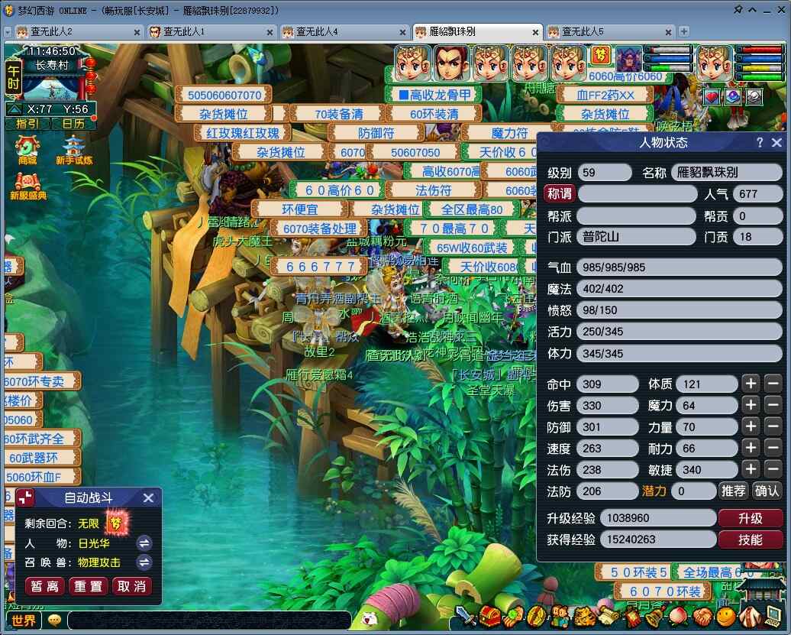Click the peach icon in bottom bar
The height and width of the screenshot is (635, 791).
click(x=678, y=616)
